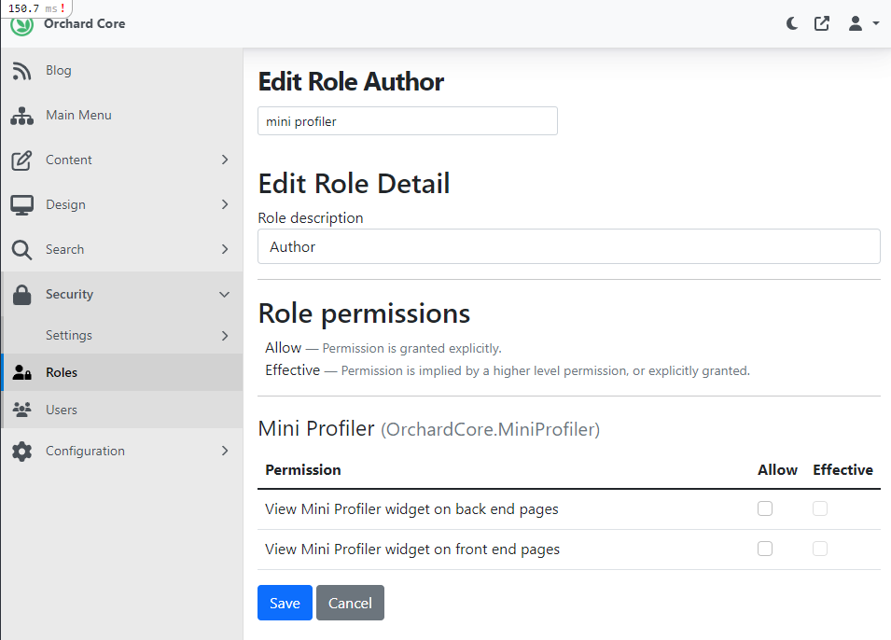The height and width of the screenshot is (640, 891).
Task: Click the Design monitor icon
Action: click(21, 205)
